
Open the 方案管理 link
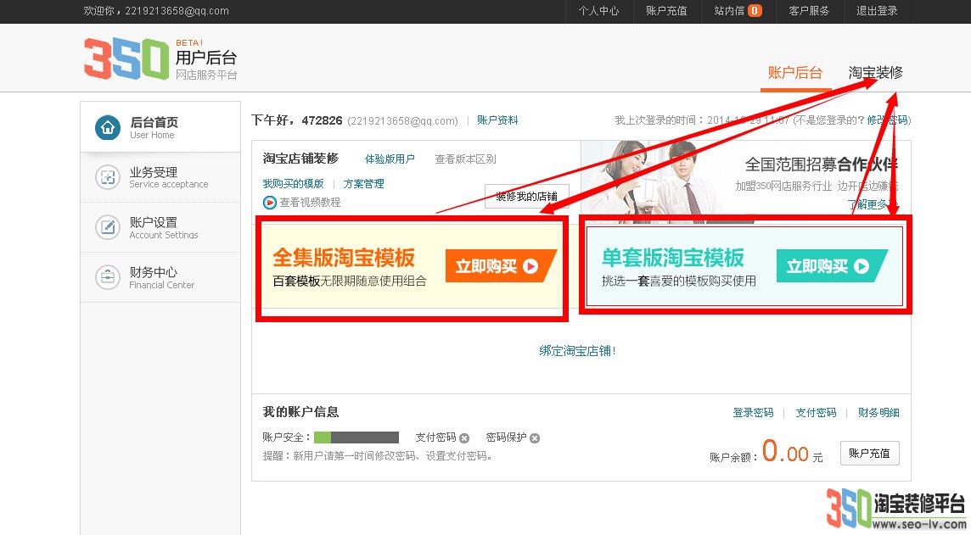pos(363,184)
